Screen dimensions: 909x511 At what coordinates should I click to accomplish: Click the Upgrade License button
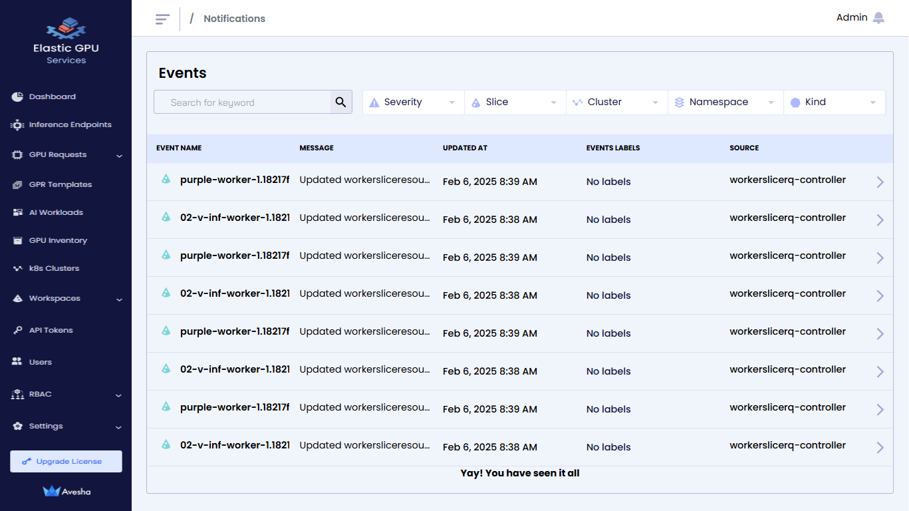point(66,462)
